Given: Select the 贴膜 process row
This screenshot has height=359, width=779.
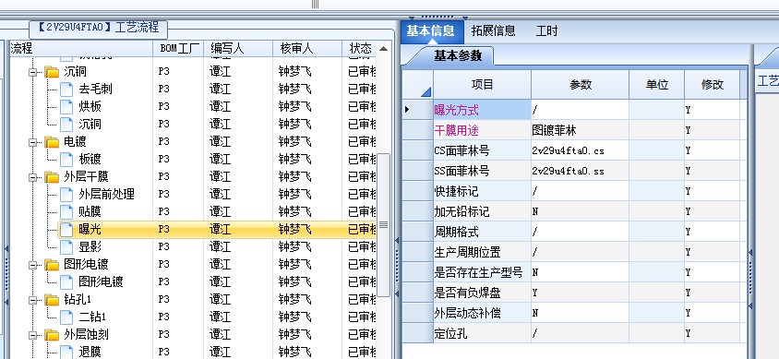Looking at the screenshot, I should pyautogui.click(x=217, y=212).
